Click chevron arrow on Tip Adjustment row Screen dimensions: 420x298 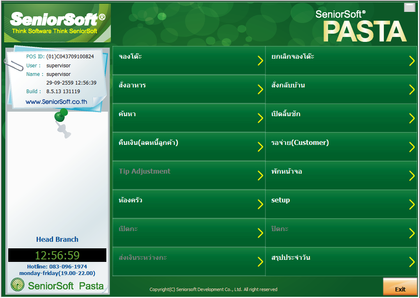coord(260,176)
